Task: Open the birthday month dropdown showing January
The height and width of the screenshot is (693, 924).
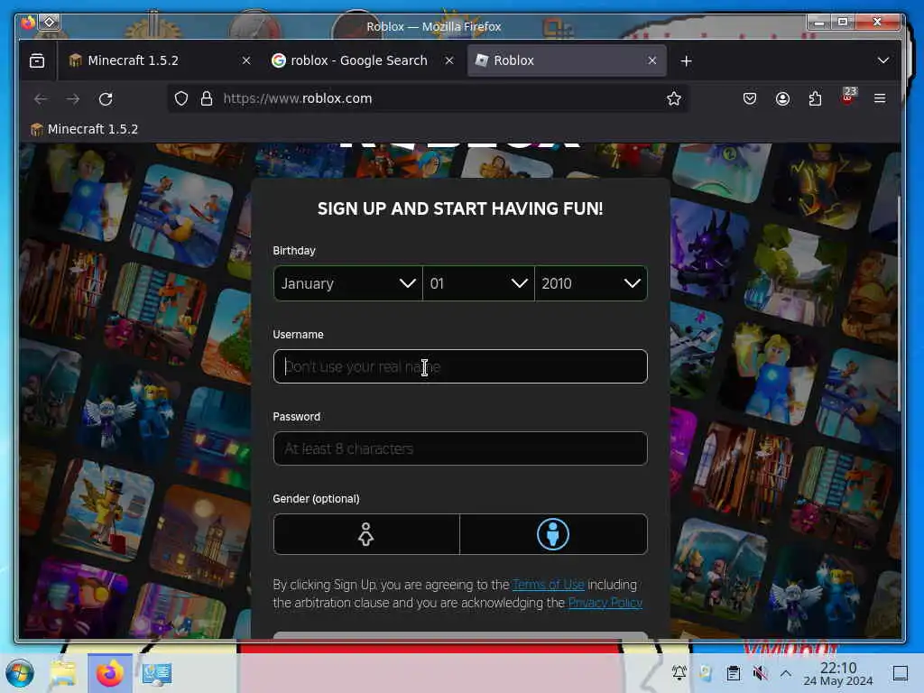Action: (x=347, y=283)
